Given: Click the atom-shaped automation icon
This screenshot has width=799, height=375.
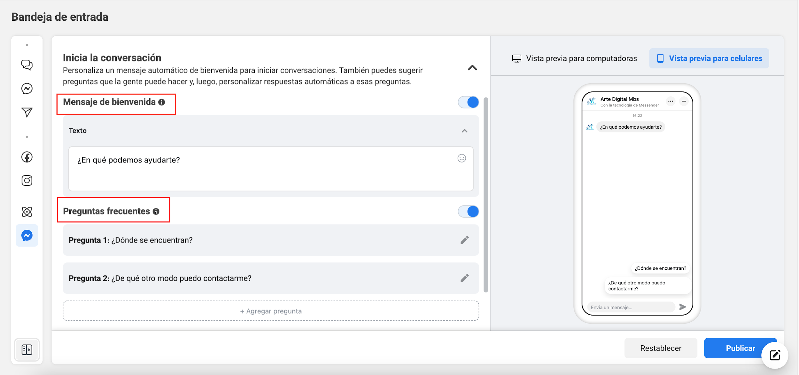Looking at the screenshot, I should [x=27, y=212].
